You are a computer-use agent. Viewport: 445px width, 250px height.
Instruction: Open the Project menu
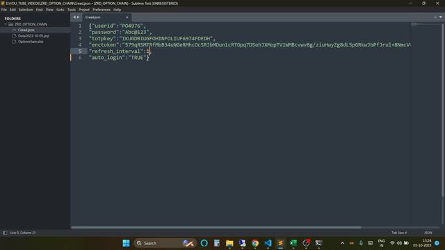click(x=84, y=10)
